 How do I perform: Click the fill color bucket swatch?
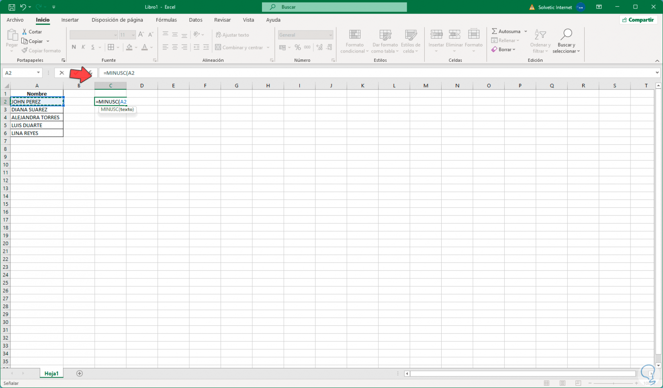[129, 47]
